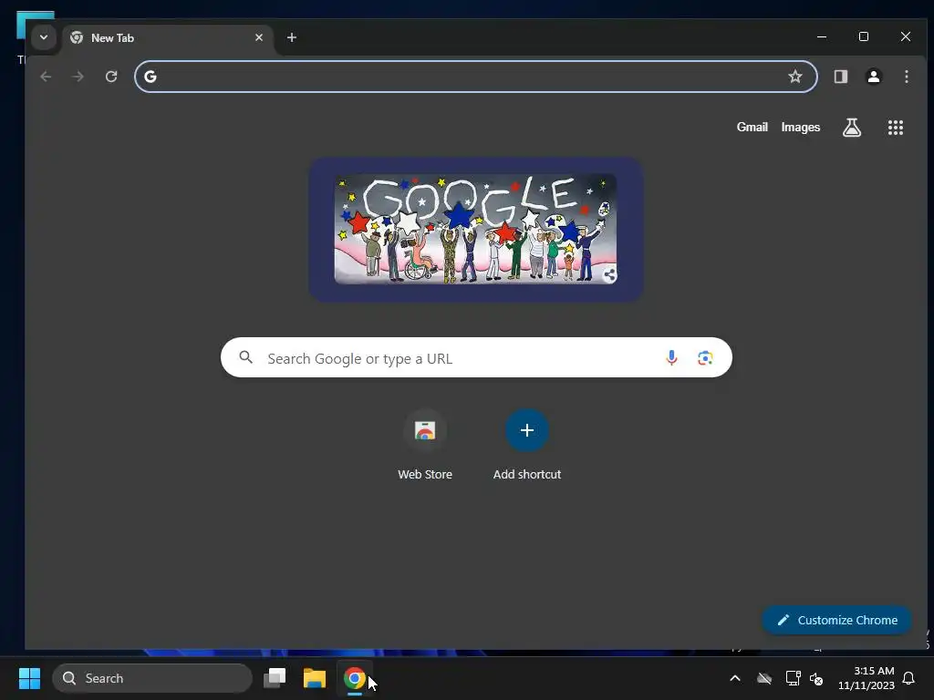
Task: Open the Web Store shortcut
Action: 425,445
